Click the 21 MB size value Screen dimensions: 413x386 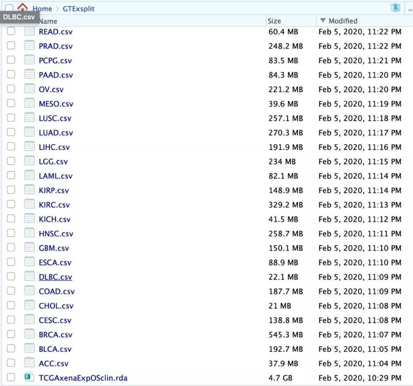click(280, 306)
